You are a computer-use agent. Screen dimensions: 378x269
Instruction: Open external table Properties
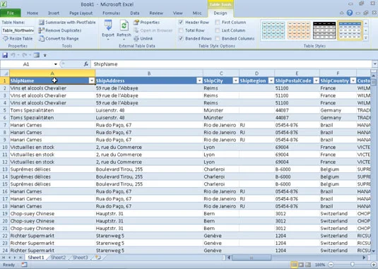tap(146, 23)
